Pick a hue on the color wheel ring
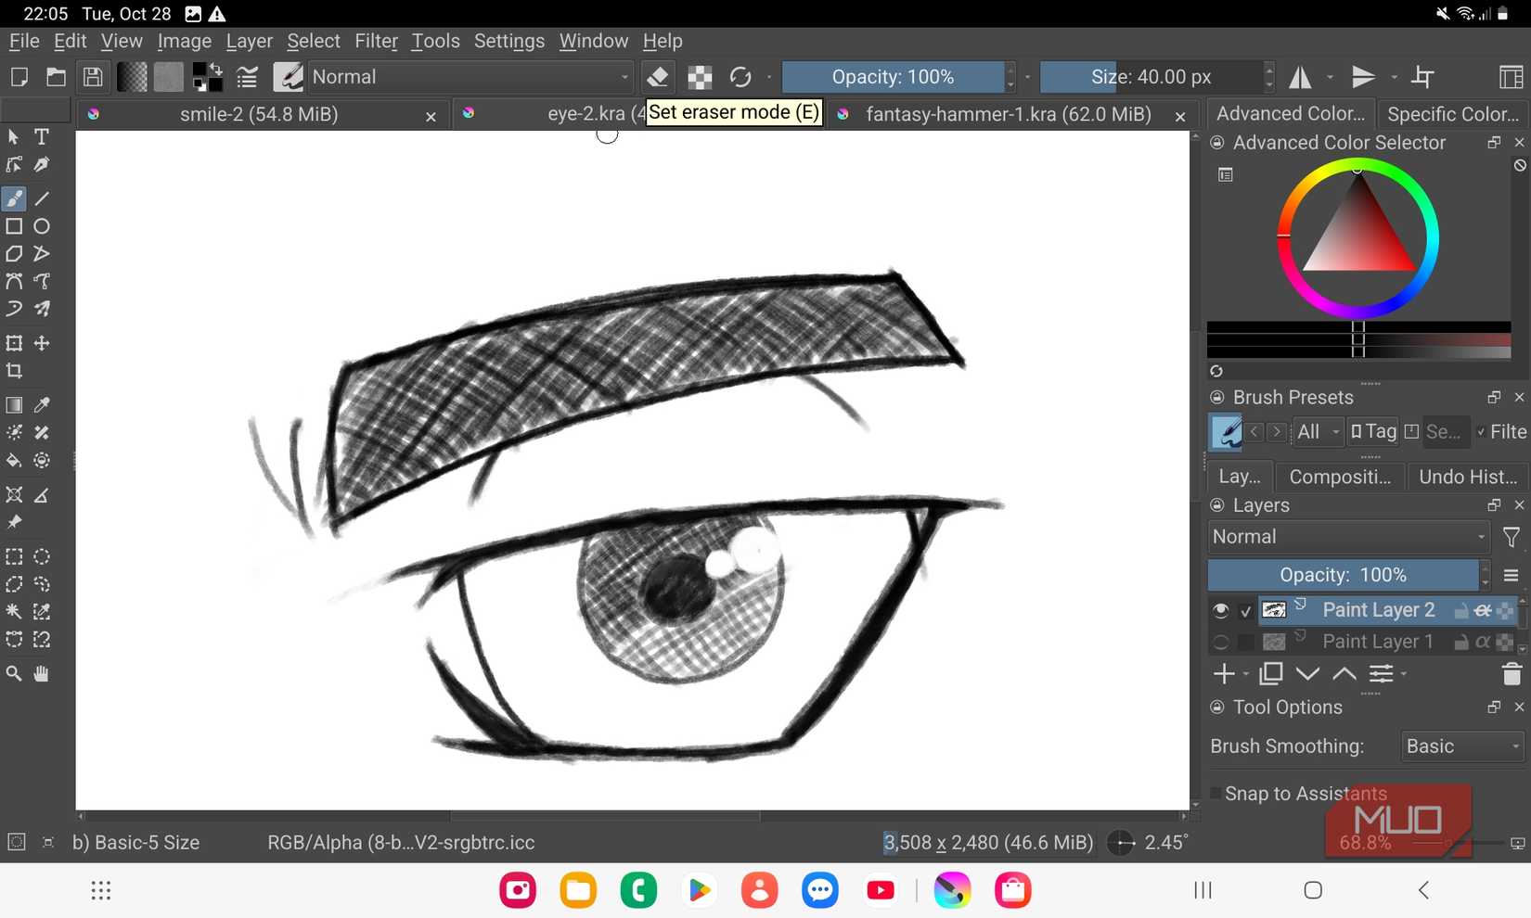The height and width of the screenshot is (918, 1531). tap(1357, 170)
